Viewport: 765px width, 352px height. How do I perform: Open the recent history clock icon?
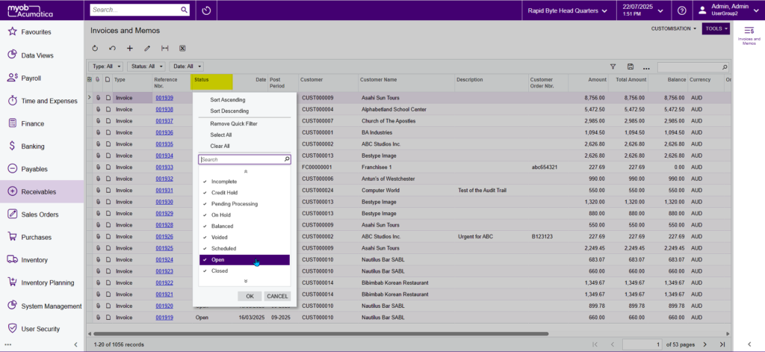206,10
